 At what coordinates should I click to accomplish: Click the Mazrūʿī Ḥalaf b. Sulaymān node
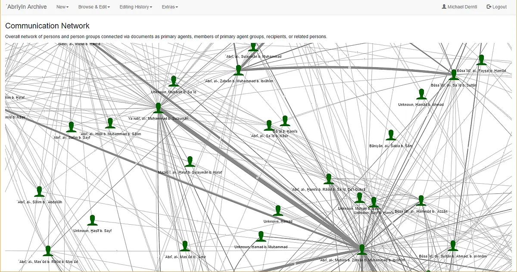[x=190, y=162]
